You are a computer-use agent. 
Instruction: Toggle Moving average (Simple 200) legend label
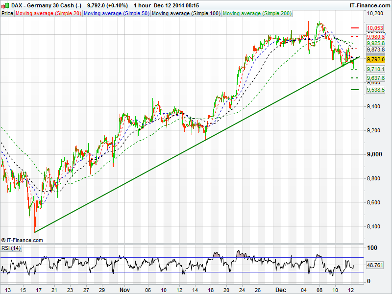click(x=257, y=13)
